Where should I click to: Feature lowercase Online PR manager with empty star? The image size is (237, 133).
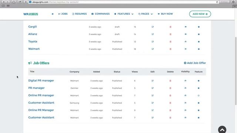(198, 95)
